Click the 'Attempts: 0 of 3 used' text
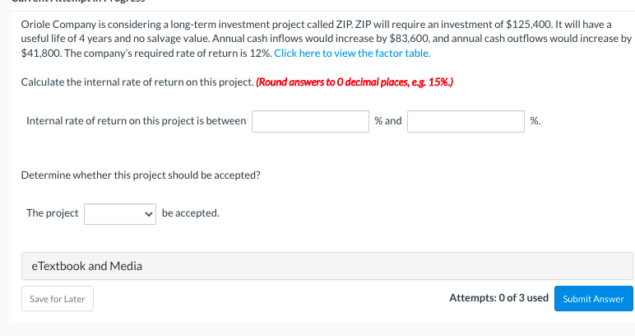The image size is (635, 336). point(498,298)
